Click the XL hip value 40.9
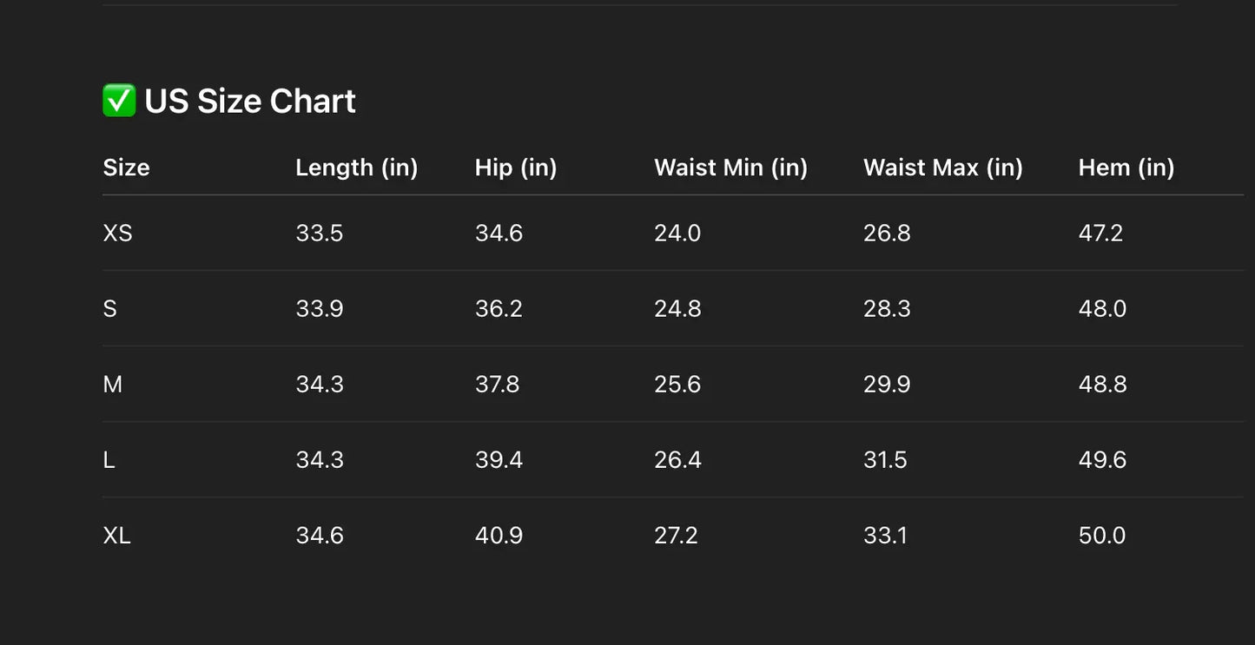Image resolution: width=1255 pixels, height=645 pixels. point(499,536)
